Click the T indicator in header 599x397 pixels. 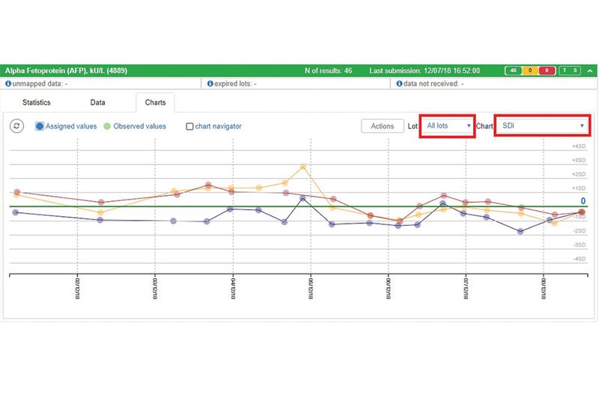[x=565, y=70]
